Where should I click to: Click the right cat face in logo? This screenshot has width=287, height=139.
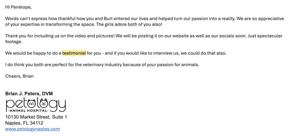click(x=44, y=103)
